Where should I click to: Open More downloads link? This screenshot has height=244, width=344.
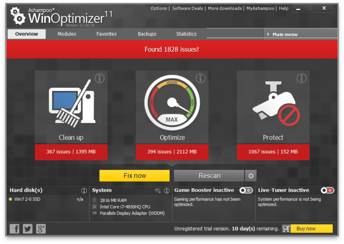225,9
